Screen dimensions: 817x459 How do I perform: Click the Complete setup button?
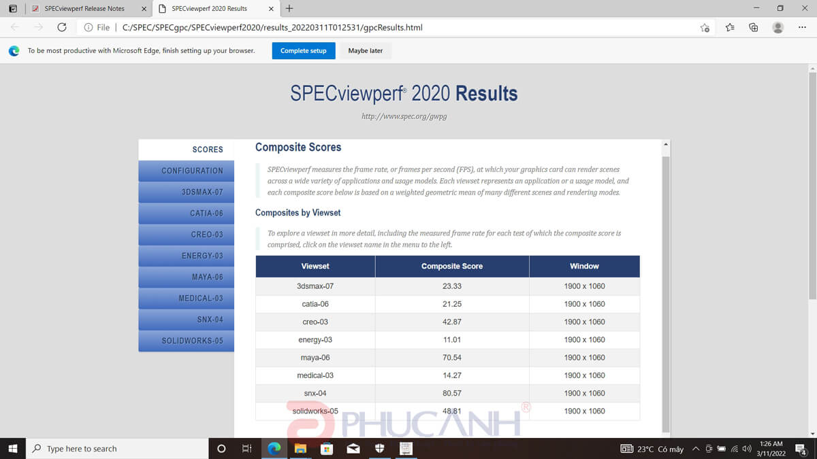pyautogui.click(x=304, y=51)
